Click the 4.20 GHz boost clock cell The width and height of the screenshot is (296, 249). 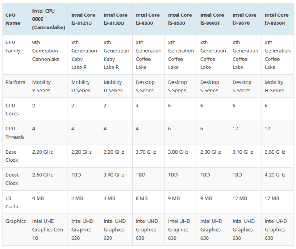tap(277, 179)
